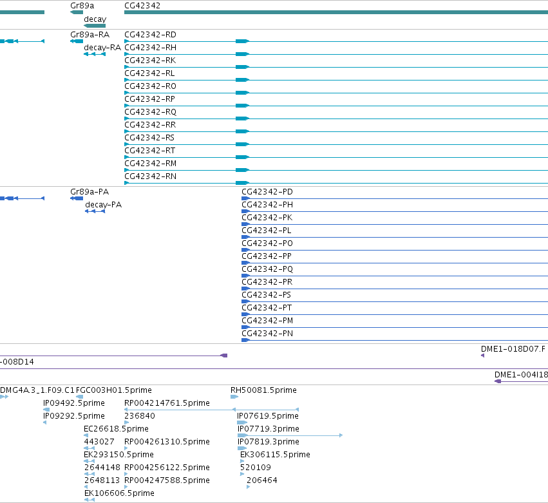Click feature 206464 label

click(x=262, y=480)
